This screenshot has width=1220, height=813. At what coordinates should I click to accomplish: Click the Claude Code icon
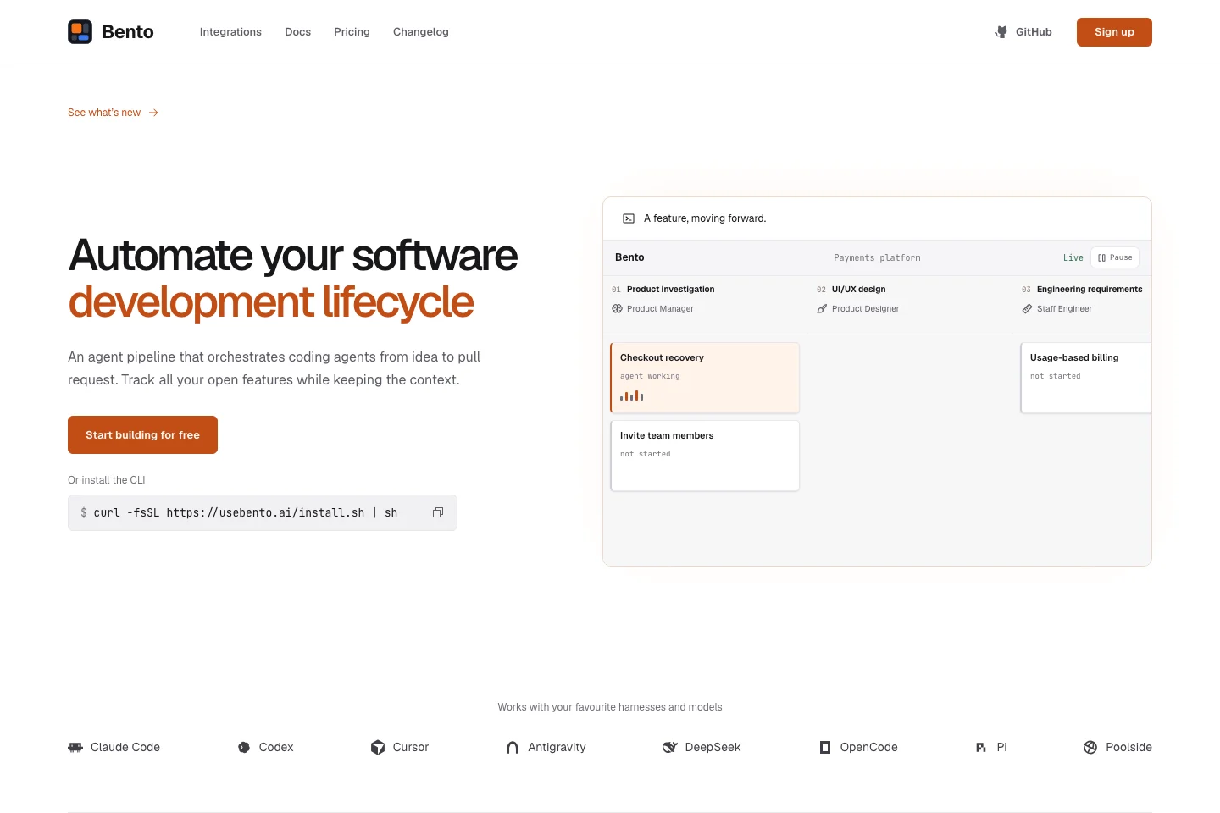coord(75,747)
